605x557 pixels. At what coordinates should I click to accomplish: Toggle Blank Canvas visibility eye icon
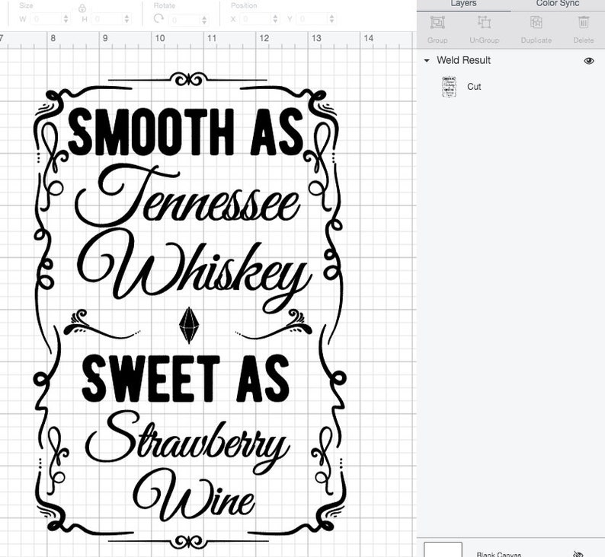click(578, 554)
